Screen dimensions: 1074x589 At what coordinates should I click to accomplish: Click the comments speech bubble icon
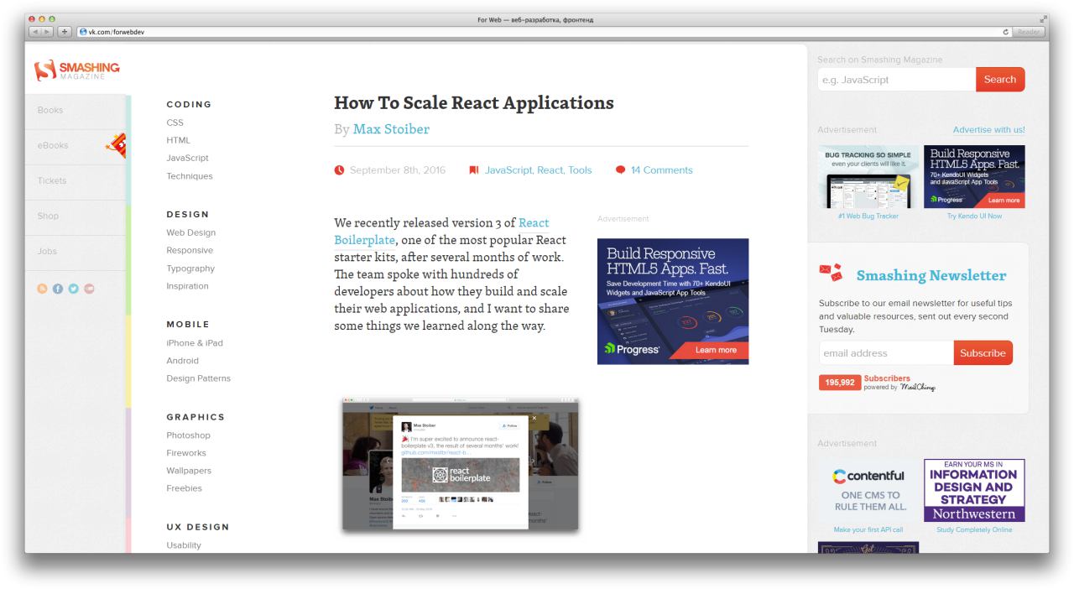coord(620,170)
